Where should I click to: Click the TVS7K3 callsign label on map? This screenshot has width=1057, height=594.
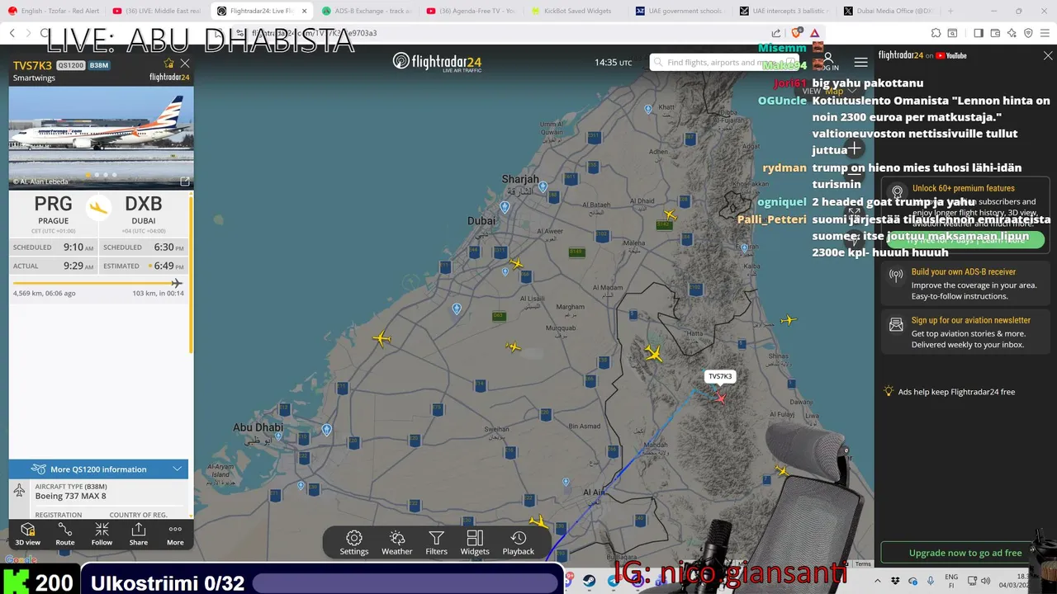720,376
